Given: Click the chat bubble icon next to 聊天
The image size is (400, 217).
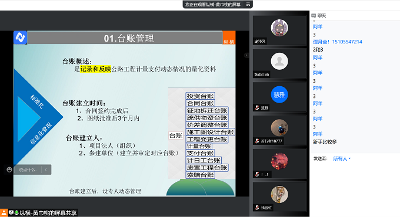Looking at the screenshot, I should click(314, 16).
